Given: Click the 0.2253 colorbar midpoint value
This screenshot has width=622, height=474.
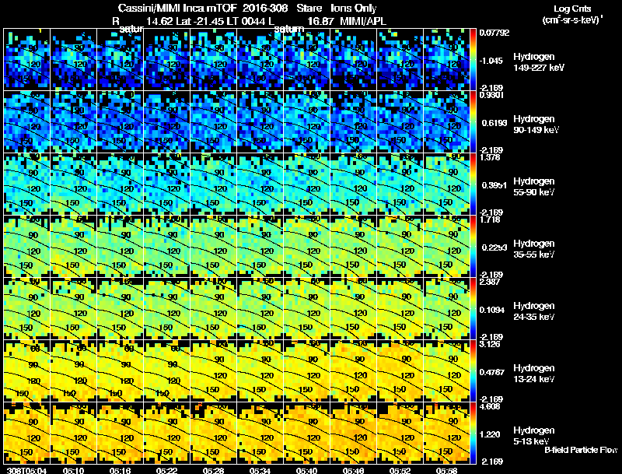Looking at the screenshot, I should point(494,248).
